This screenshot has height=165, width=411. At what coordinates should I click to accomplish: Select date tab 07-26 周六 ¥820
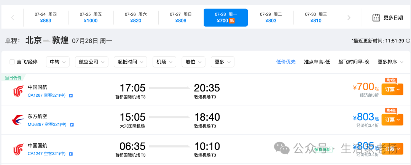(x=136, y=18)
